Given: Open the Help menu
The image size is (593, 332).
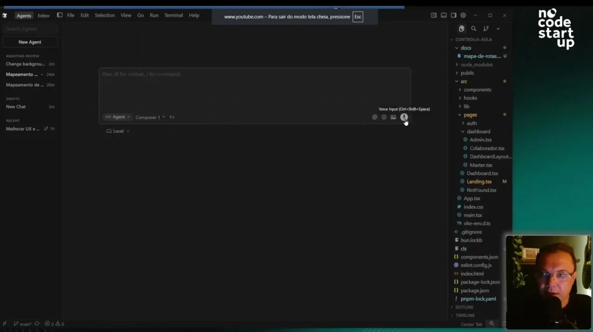Looking at the screenshot, I should 194,16.
